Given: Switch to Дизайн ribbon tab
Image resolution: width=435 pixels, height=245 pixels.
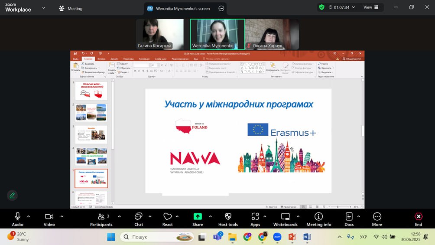Looking at the screenshot, I should [x=114, y=59].
